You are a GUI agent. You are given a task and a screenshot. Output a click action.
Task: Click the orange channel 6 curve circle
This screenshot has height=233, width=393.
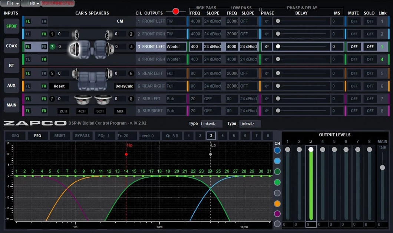(x=277, y=204)
